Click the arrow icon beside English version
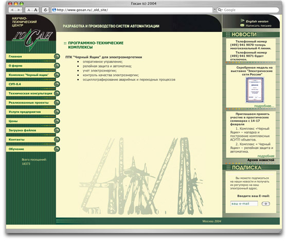This screenshot has width=288, height=241. click(x=242, y=21)
